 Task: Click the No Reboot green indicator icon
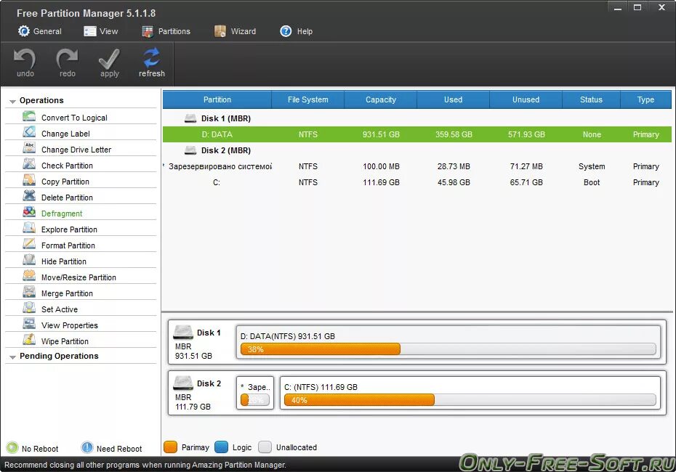12,448
